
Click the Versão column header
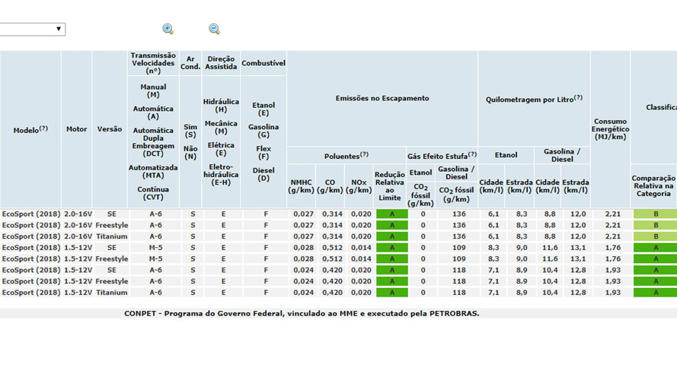click(x=109, y=129)
